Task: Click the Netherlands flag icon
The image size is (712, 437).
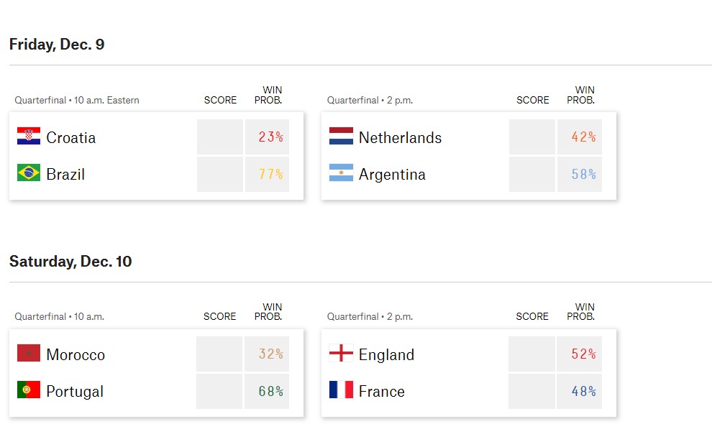Action: tap(341, 137)
